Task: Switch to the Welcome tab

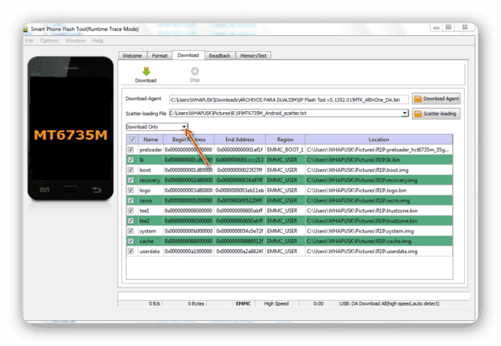Action: [x=132, y=55]
